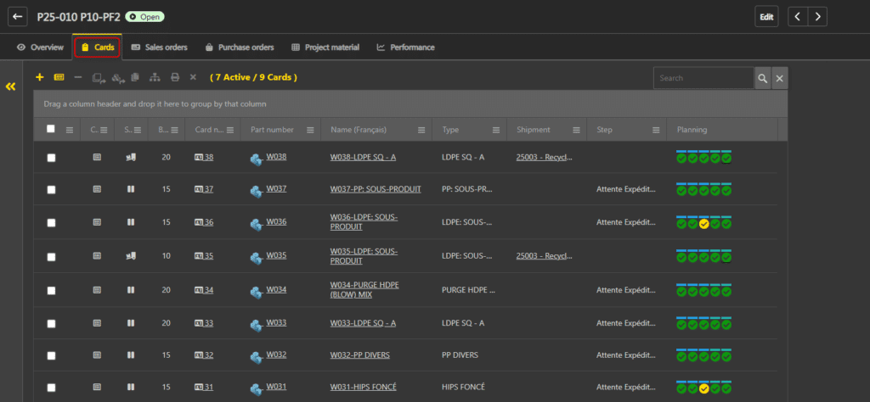
Task: Open the Type column filter menu
Action: pyautogui.click(x=497, y=130)
